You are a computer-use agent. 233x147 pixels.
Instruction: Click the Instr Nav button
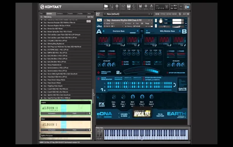[x=90, y=17]
